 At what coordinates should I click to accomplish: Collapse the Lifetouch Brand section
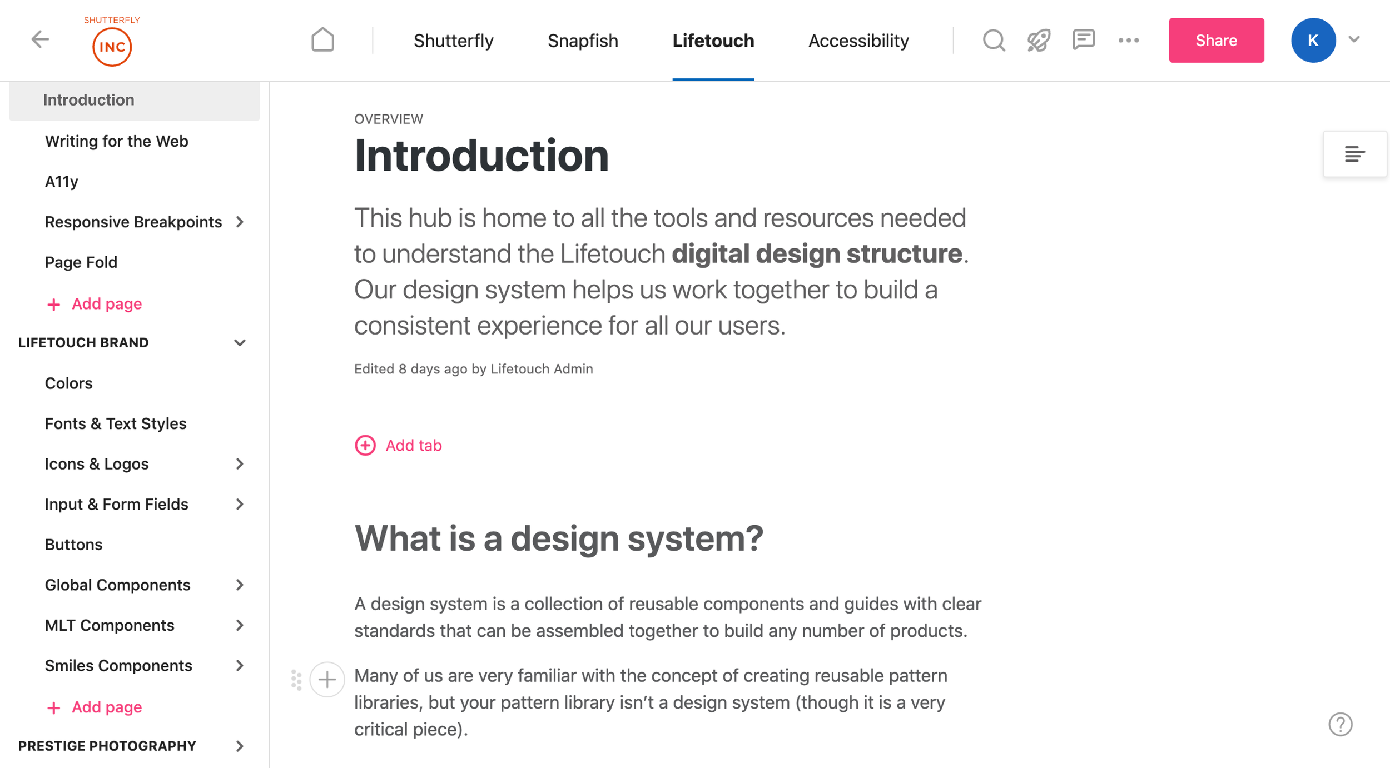240,342
